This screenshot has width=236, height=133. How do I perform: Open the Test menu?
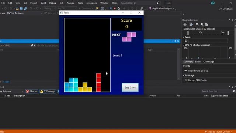tap(61, 3)
